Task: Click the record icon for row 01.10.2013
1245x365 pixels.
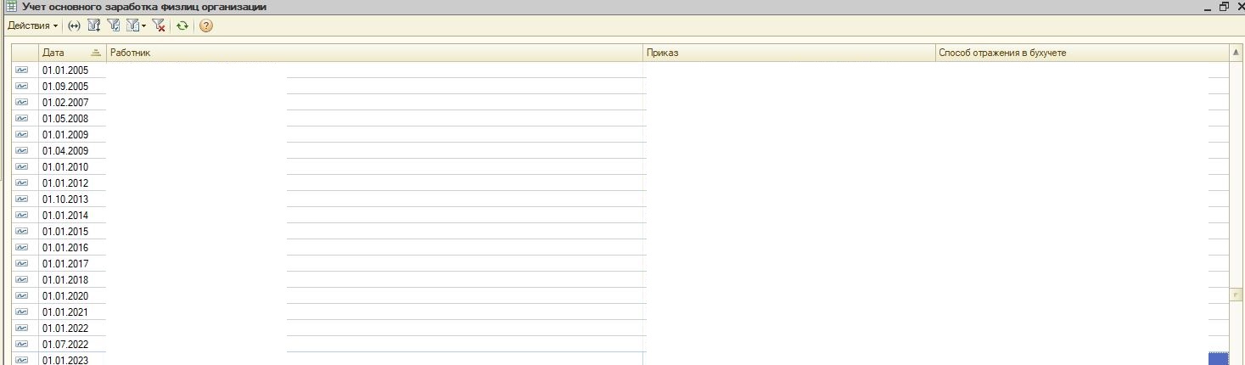Action: coord(22,199)
